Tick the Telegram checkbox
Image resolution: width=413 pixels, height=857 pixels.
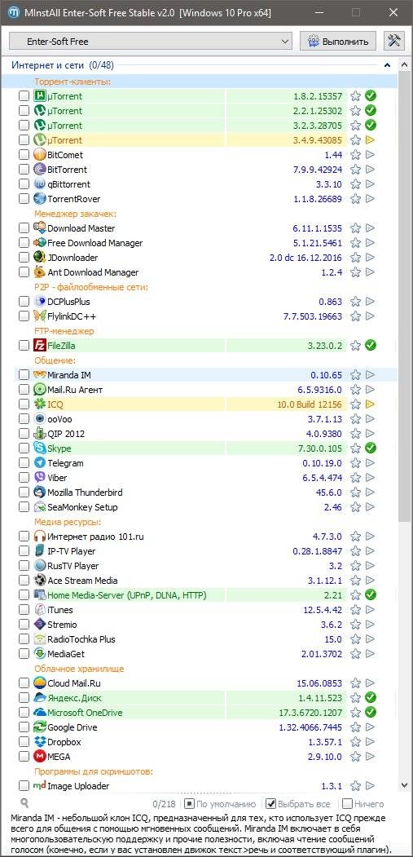coord(24,463)
